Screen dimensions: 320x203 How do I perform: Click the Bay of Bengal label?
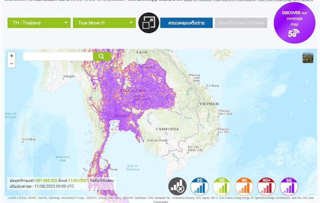[x=11, y=115]
